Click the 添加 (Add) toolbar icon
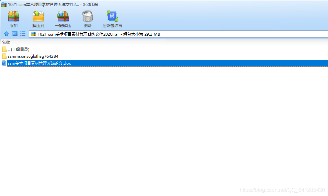328x196 pixels. [14, 16]
